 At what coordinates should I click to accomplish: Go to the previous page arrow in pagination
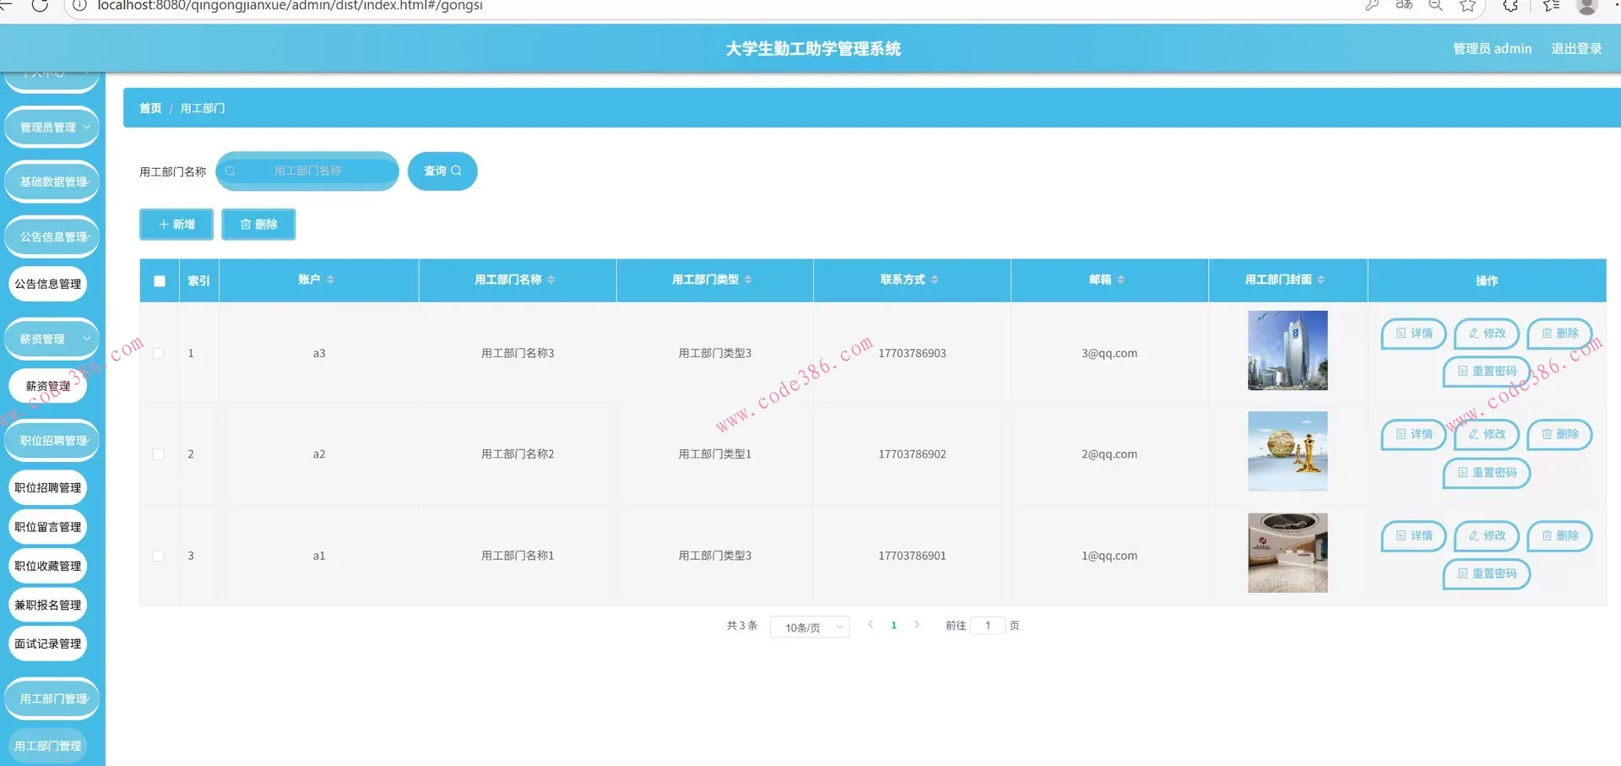pos(870,625)
